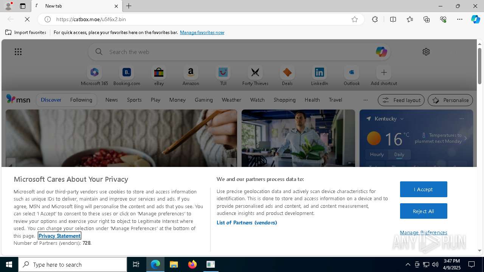The image size is (484, 272).
Task: Open the Favorites list icon
Action: [410, 19]
